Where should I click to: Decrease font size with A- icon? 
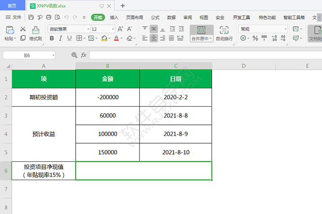129,29
